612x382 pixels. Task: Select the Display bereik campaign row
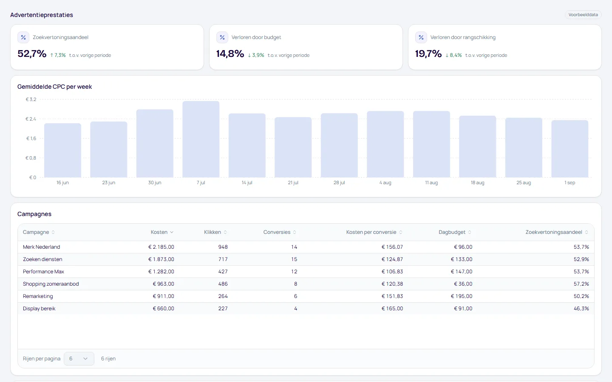tap(306, 309)
